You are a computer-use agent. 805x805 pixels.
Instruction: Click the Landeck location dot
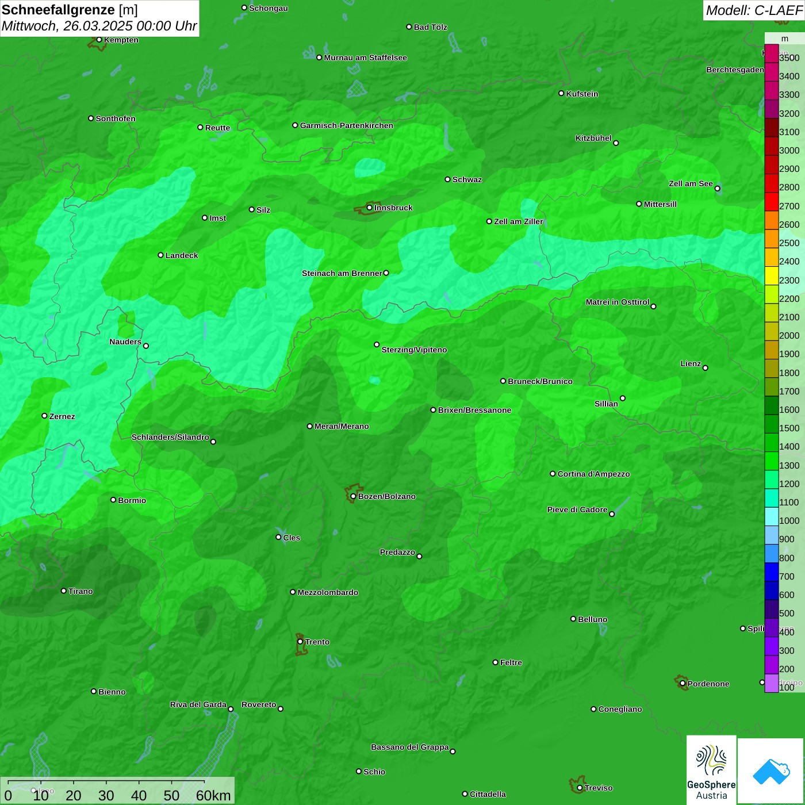[x=160, y=255]
